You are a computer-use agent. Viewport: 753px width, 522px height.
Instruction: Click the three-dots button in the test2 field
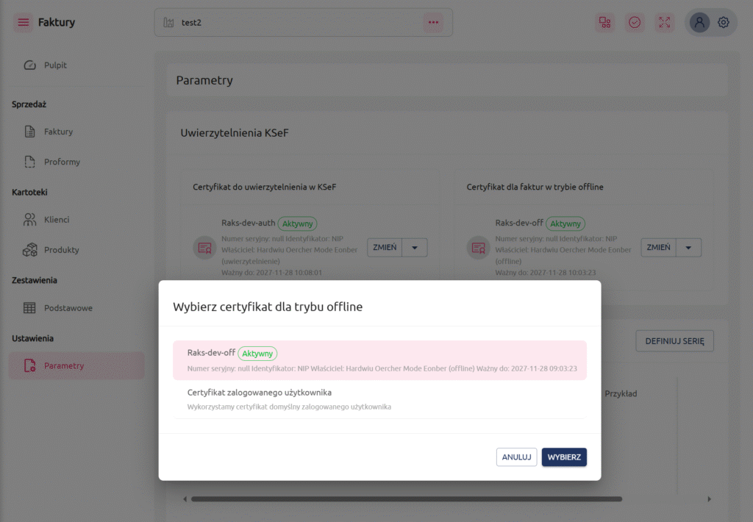coord(433,22)
